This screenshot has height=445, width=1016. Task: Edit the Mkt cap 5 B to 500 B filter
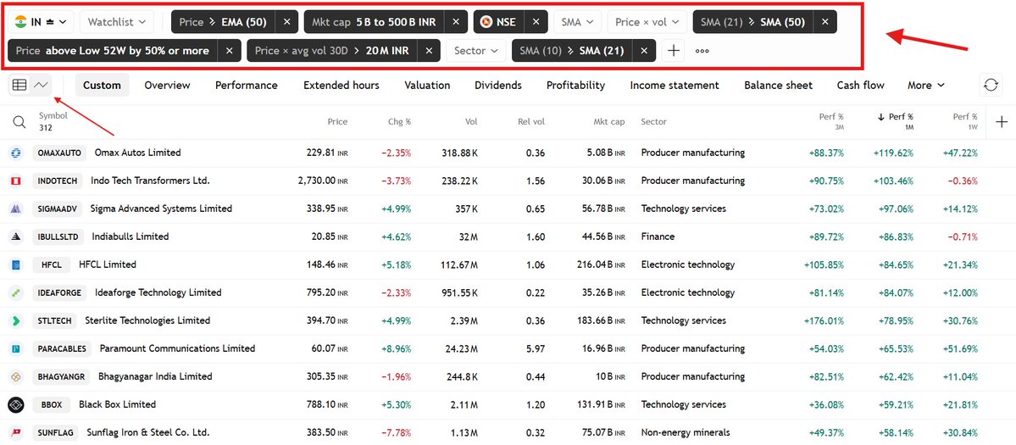coord(374,22)
